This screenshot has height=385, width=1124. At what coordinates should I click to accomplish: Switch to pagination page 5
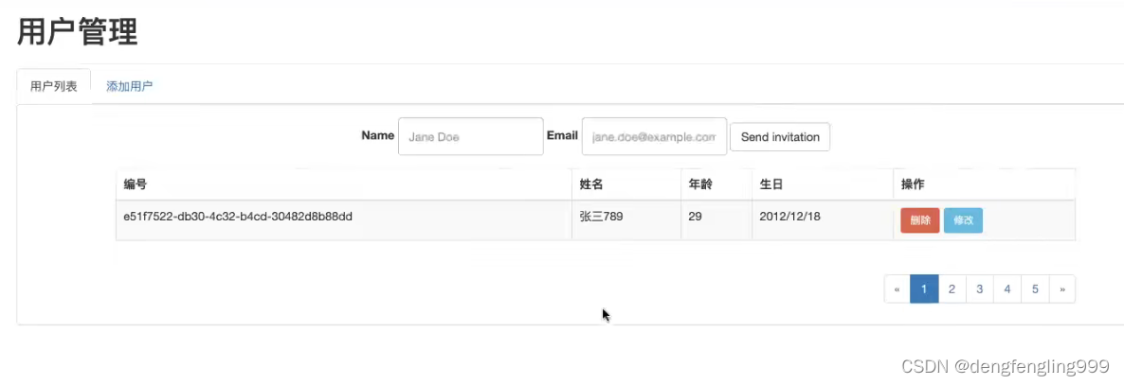click(x=1035, y=289)
